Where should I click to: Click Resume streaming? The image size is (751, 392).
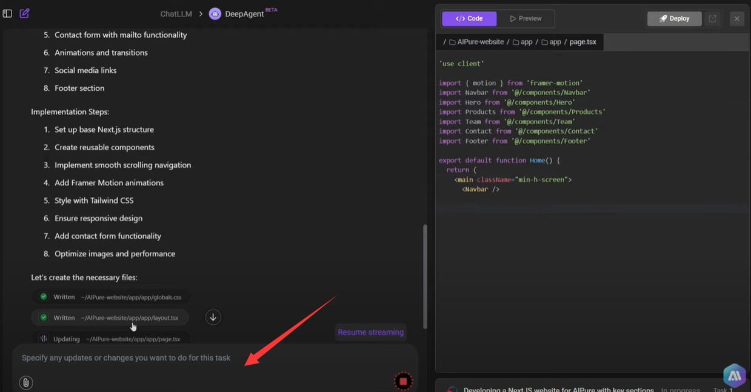coord(370,332)
